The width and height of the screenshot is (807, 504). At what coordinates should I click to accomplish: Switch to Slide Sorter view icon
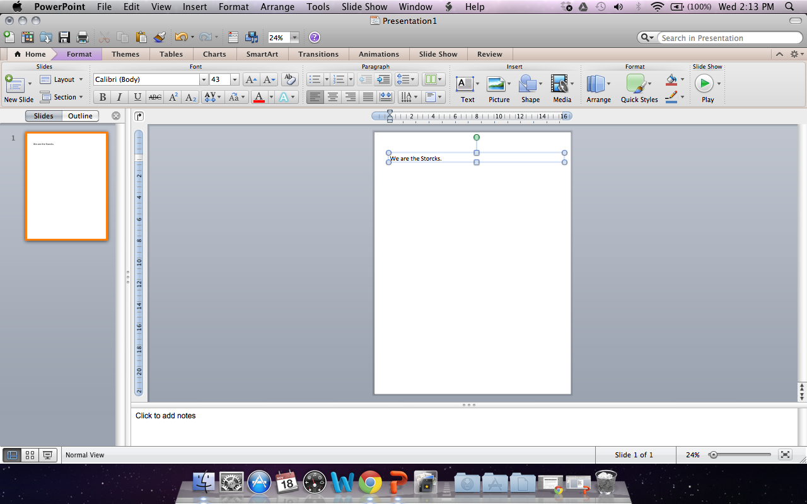click(30, 455)
